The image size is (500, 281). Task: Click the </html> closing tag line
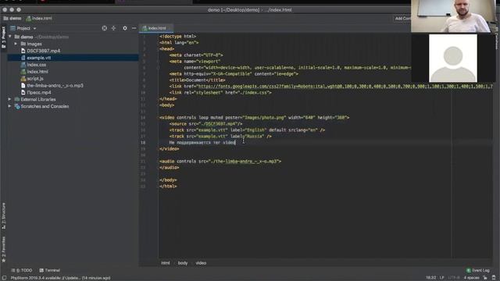point(168,187)
